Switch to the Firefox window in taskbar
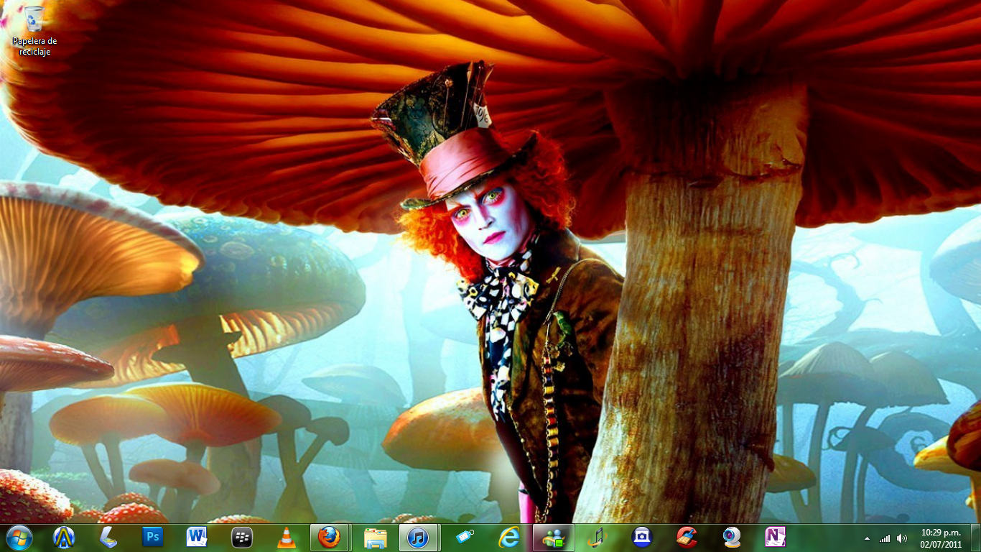 (330, 537)
